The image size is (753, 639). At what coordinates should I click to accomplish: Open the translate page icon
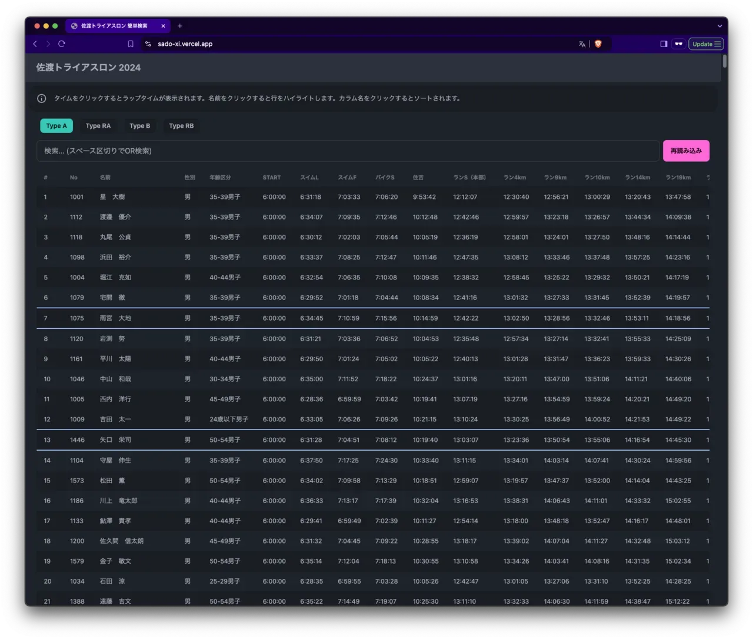[x=582, y=44]
